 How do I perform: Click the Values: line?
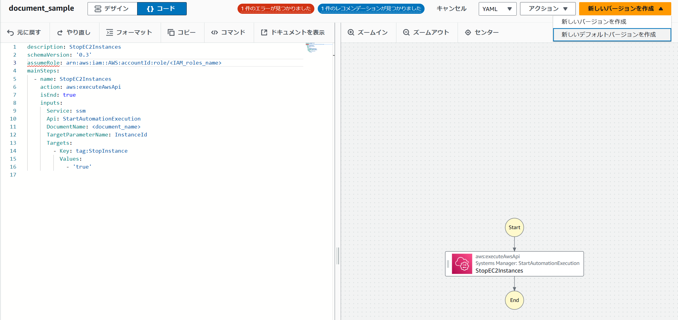[x=71, y=159]
